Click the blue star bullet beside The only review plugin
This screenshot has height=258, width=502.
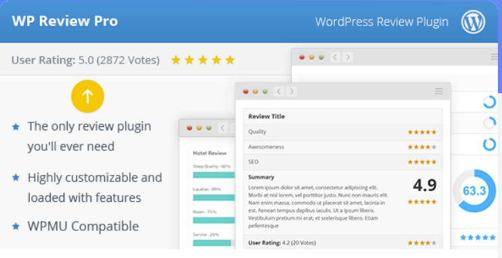pos(16,127)
